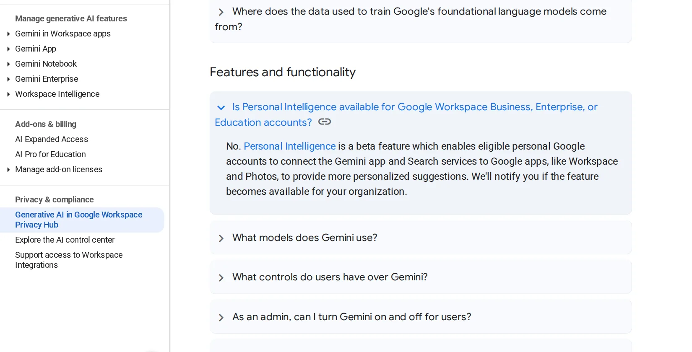Click 'What controls do users have over Gemini?'
Viewport: 692px width, 352px height.
(x=330, y=277)
